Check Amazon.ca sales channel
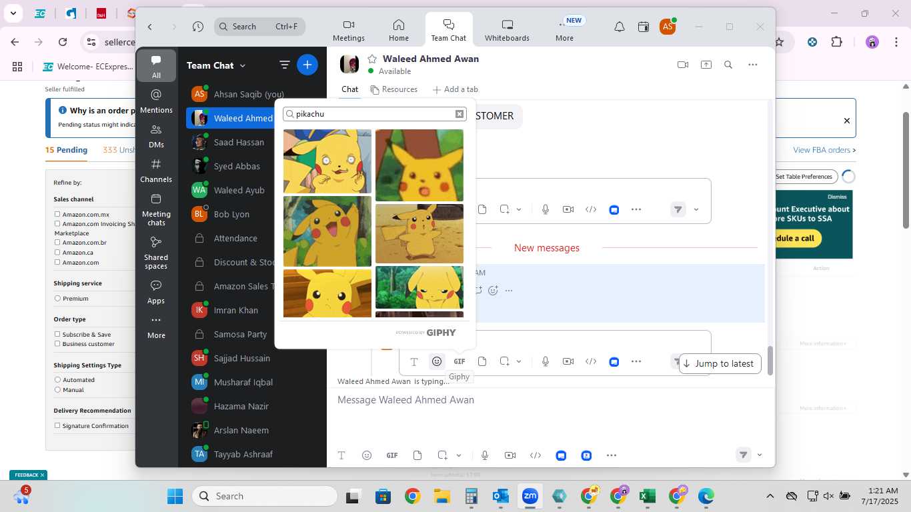Viewport: 911px width, 512px height. pyautogui.click(x=57, y=252)
